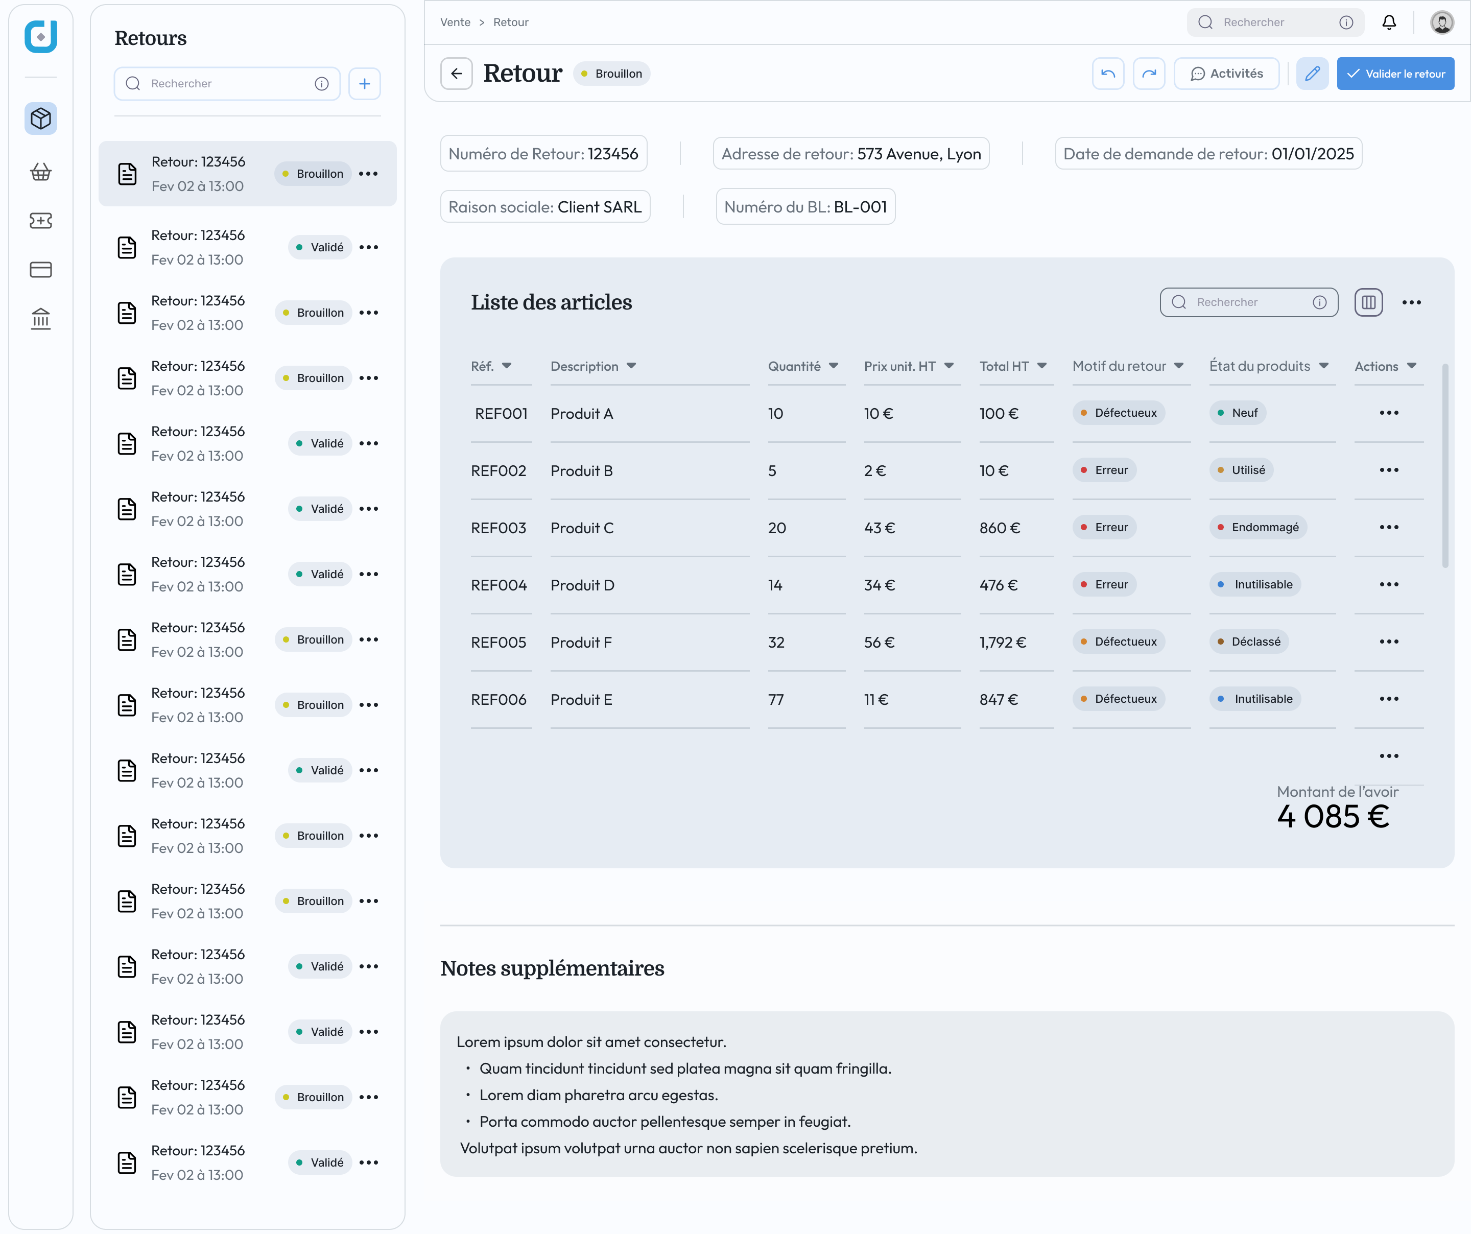Open the bank building sidebar icon
The height and width of the screenshot is (1234, 1471).
pyautogui.click(x=41, y=319)
